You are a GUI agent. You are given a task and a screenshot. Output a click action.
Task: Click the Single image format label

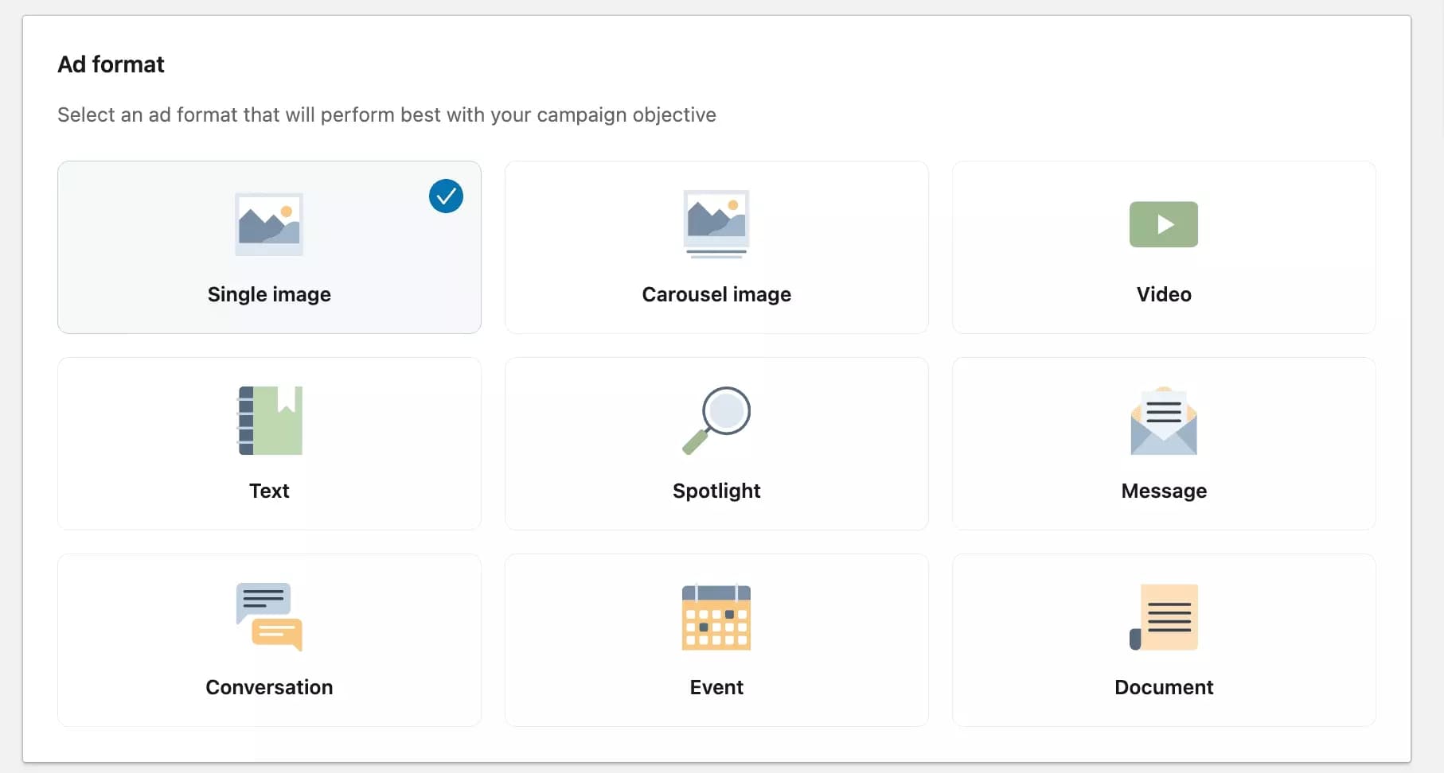269,294
